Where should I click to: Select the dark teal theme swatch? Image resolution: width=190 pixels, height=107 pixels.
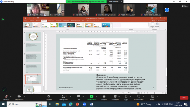pos(71,25)
